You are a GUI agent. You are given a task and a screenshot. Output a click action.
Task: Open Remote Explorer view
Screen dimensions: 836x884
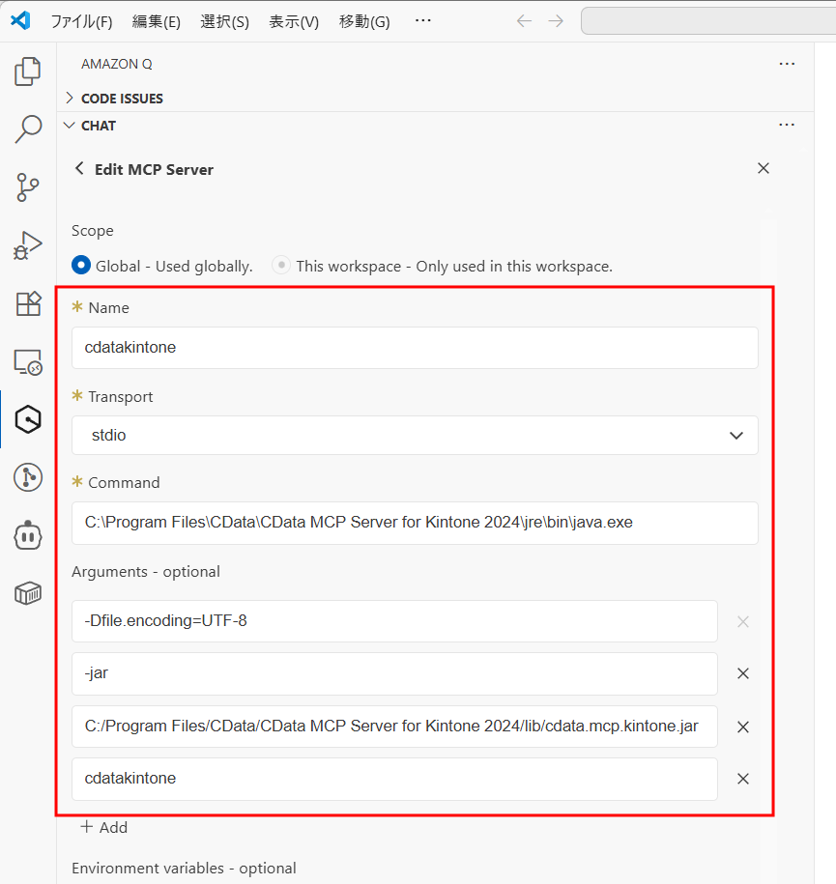point(28,362)
